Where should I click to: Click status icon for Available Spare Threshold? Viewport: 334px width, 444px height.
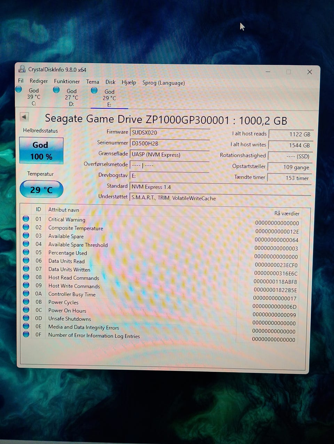[x=26, y=244]
